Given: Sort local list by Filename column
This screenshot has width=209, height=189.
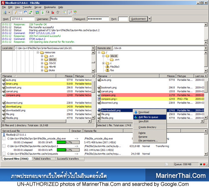Looking at the screenshot, I should click(x=29, y=76).
